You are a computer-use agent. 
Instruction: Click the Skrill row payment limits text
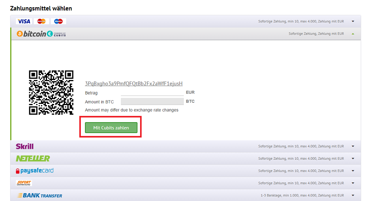[x=301, y=146]
